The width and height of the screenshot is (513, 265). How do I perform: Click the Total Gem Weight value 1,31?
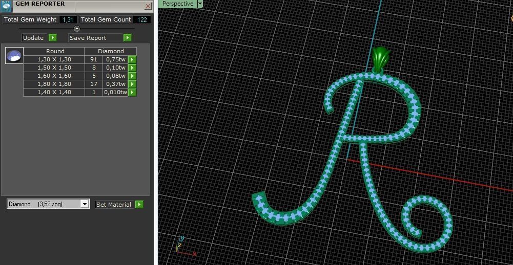coord(68,19)
